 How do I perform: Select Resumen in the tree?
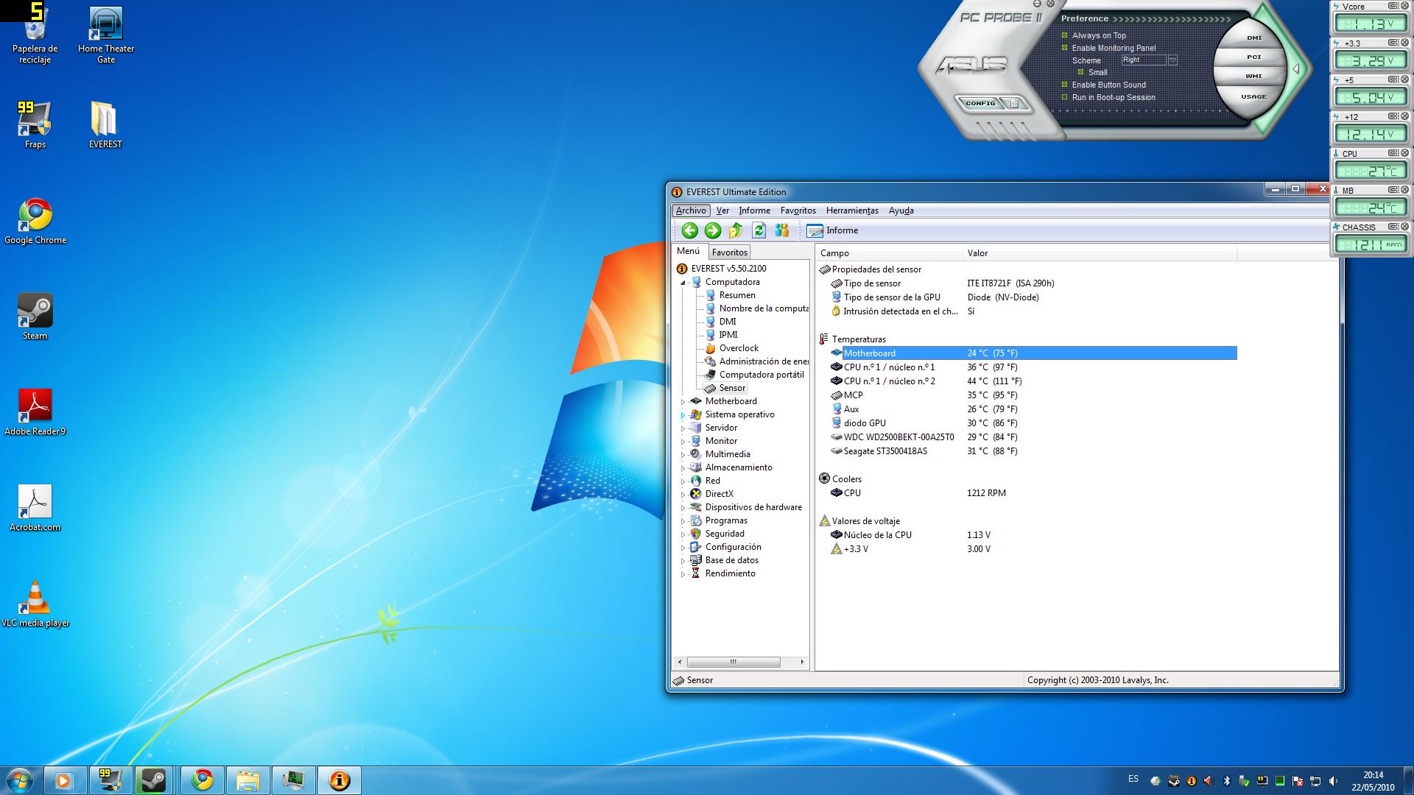pyautogui.click(x=736, y=295)
